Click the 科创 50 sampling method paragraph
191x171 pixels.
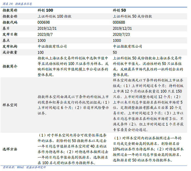148,149
